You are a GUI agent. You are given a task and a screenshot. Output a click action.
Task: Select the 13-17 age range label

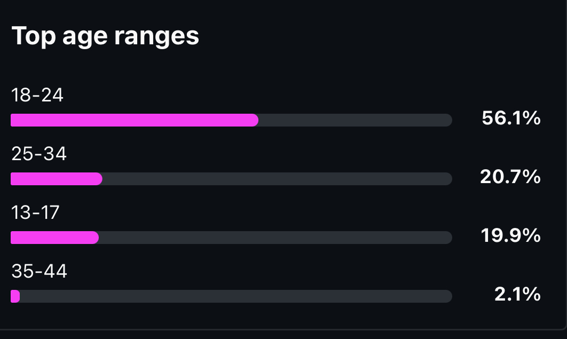[35, 212]
